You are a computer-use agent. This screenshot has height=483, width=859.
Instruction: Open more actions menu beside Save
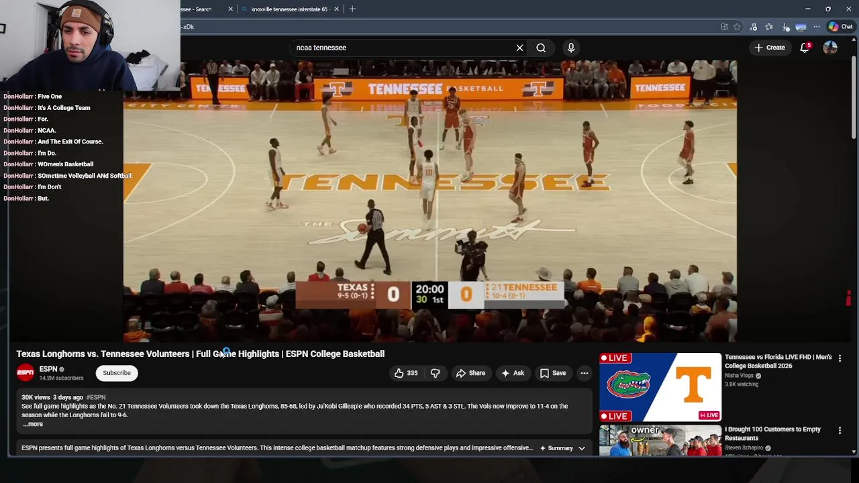585,373
